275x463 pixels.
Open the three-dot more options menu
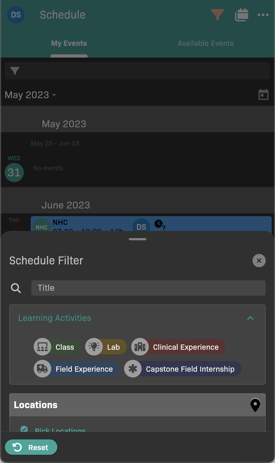[263, 15]
